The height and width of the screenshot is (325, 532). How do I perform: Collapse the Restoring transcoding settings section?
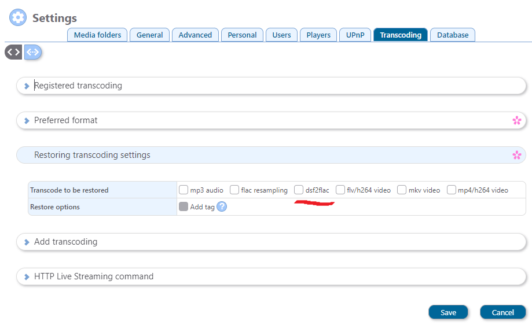coord(271,155)
